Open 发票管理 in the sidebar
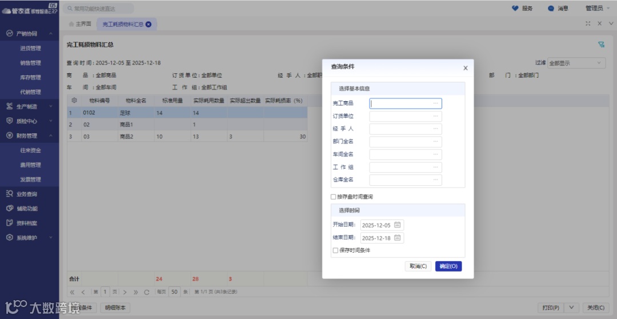Viewport: 617px width, 319px height. click(x=30, y=179)
